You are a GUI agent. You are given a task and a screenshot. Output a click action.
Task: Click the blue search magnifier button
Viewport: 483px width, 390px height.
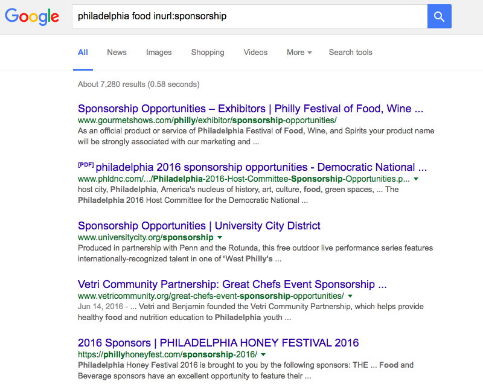click(x=440, y=16)
